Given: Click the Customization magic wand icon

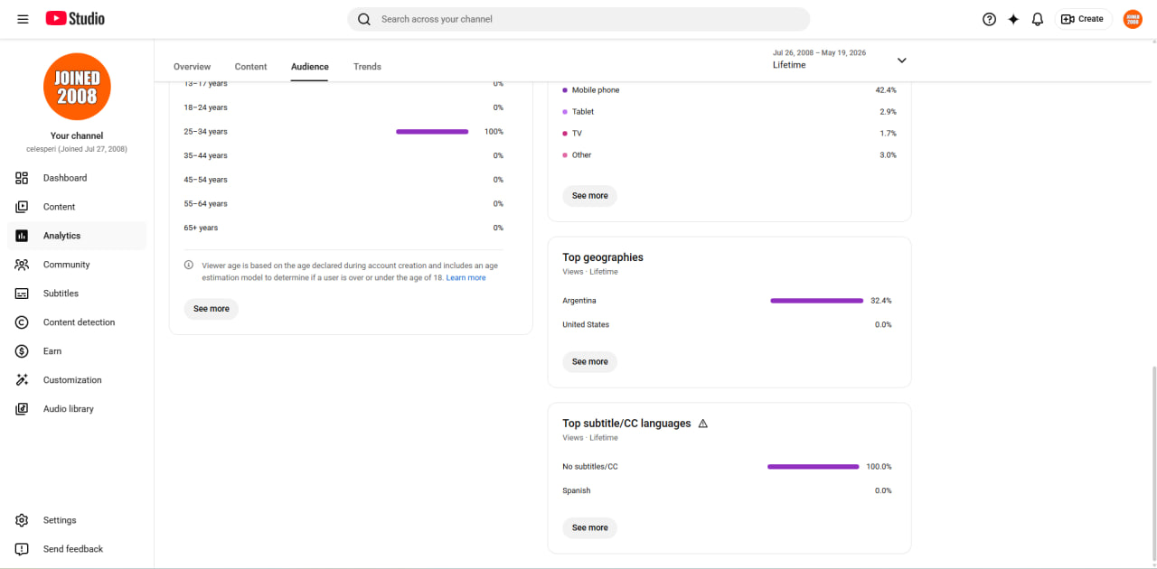Looking at the screenshot, I should 23,380.
